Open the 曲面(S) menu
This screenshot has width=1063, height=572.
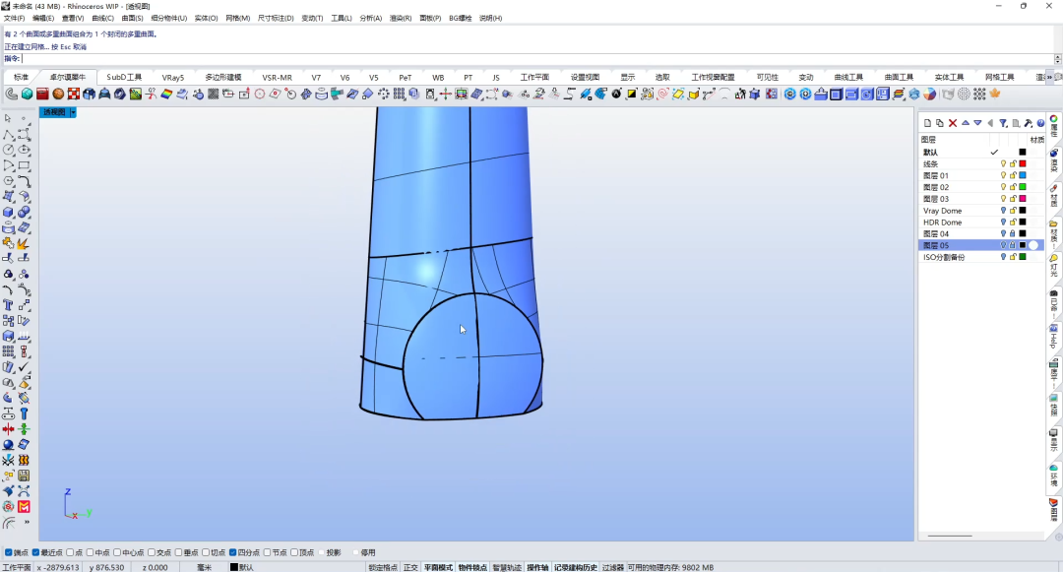coord(132,19)
